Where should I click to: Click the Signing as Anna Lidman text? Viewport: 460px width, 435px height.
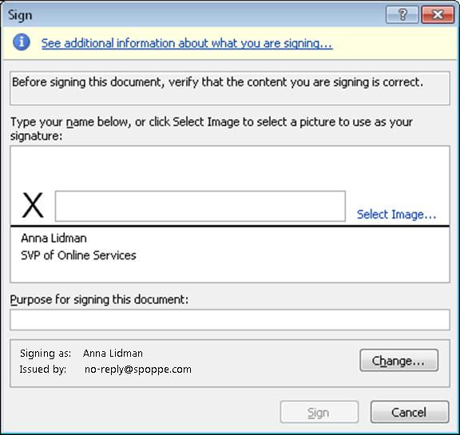click(81, 354)
